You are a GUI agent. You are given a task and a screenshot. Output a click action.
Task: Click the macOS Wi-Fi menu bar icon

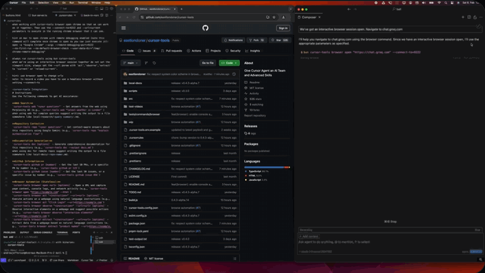439,2
